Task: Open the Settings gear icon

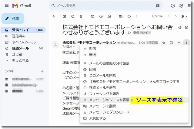Action: click(x=181, y=5)
